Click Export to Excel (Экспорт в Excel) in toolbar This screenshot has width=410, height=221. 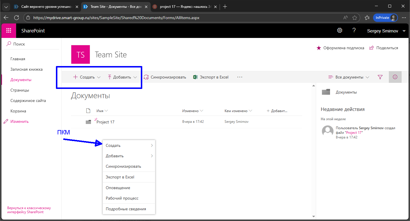pyautogui.click(x=211, y=77)
